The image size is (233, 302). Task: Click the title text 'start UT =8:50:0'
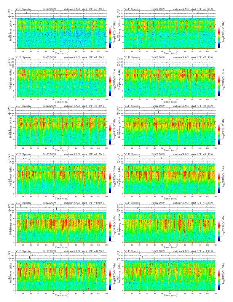[x=202, y=106]
